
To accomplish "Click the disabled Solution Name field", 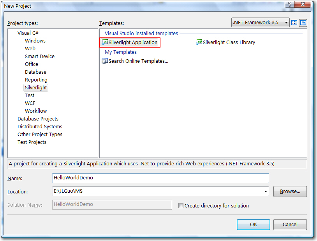I will [x=112, y=205].
